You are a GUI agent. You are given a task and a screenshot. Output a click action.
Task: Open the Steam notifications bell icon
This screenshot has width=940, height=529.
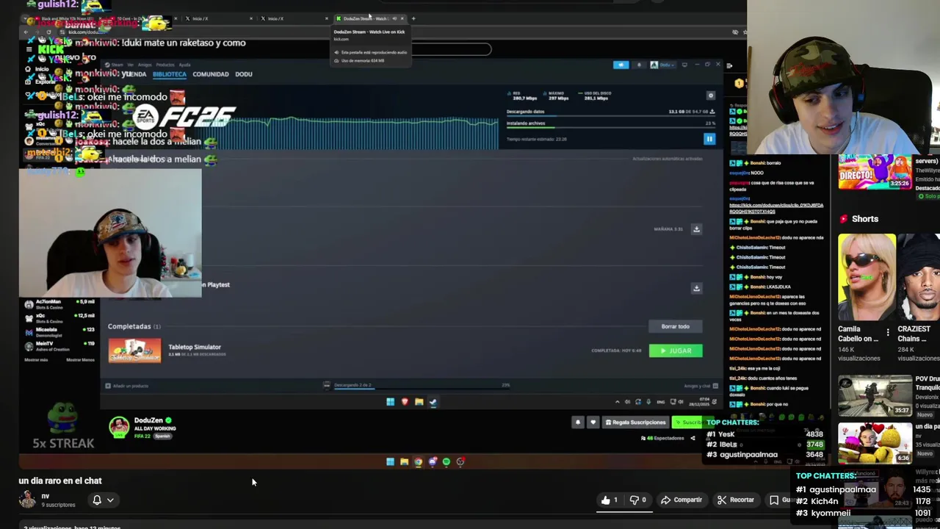[639, 65]
